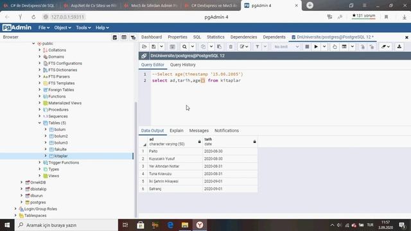Open Edge browser from taskbar
The height and width of the screenshot is (231, 411).
(x=170, y=225)
